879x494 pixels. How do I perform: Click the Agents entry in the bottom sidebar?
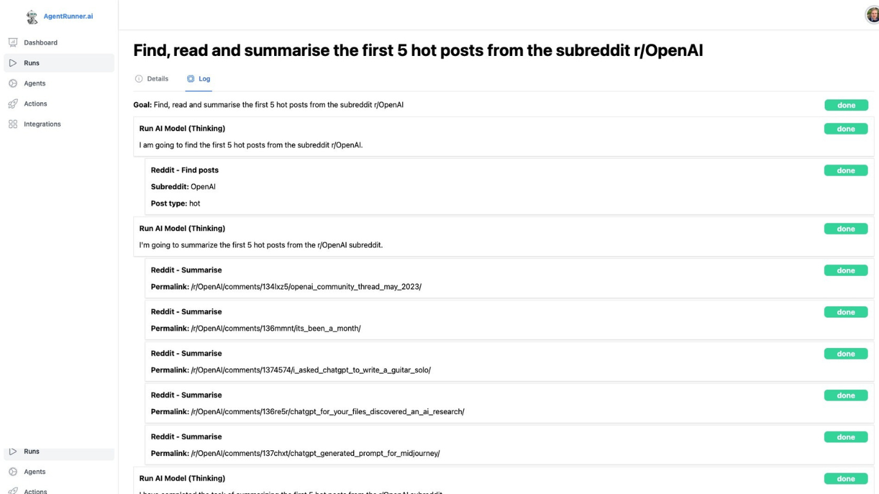pyautogui.click(x=34, y=471)
